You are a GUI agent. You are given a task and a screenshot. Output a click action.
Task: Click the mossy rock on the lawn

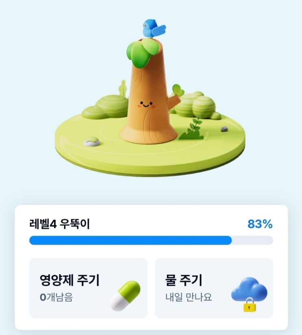point(91,141)
